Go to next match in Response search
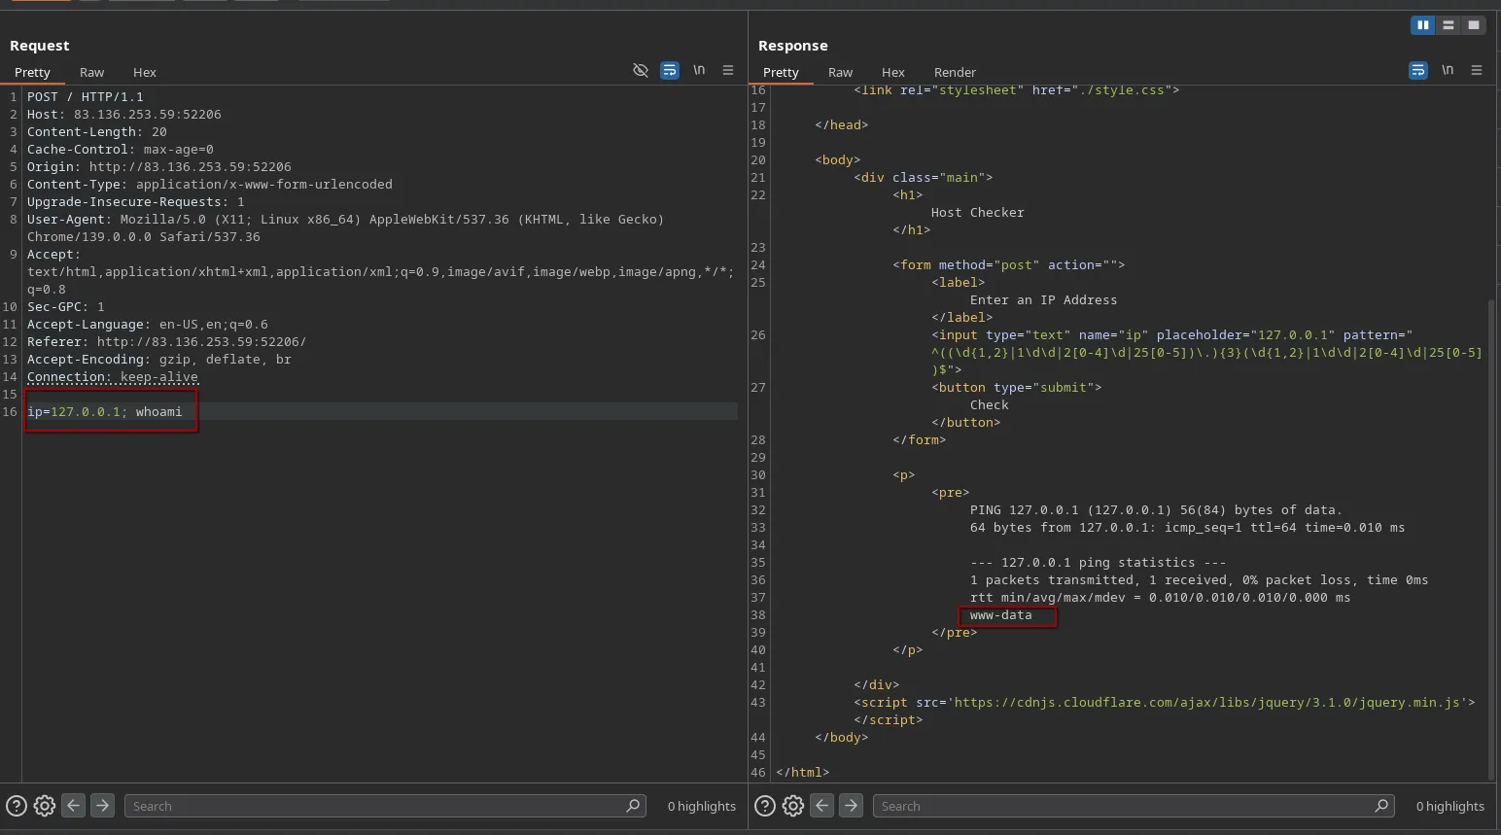This screenshot has height=835, width=1501. point(851,805)
